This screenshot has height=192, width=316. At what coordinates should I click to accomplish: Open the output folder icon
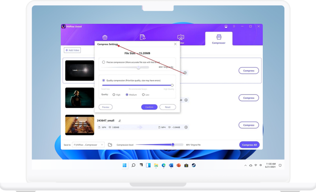[x=110, y=145]
